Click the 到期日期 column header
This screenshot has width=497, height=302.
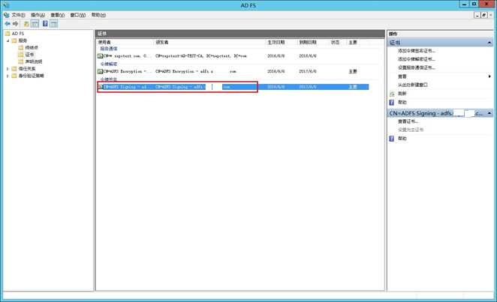coord(308,42)
